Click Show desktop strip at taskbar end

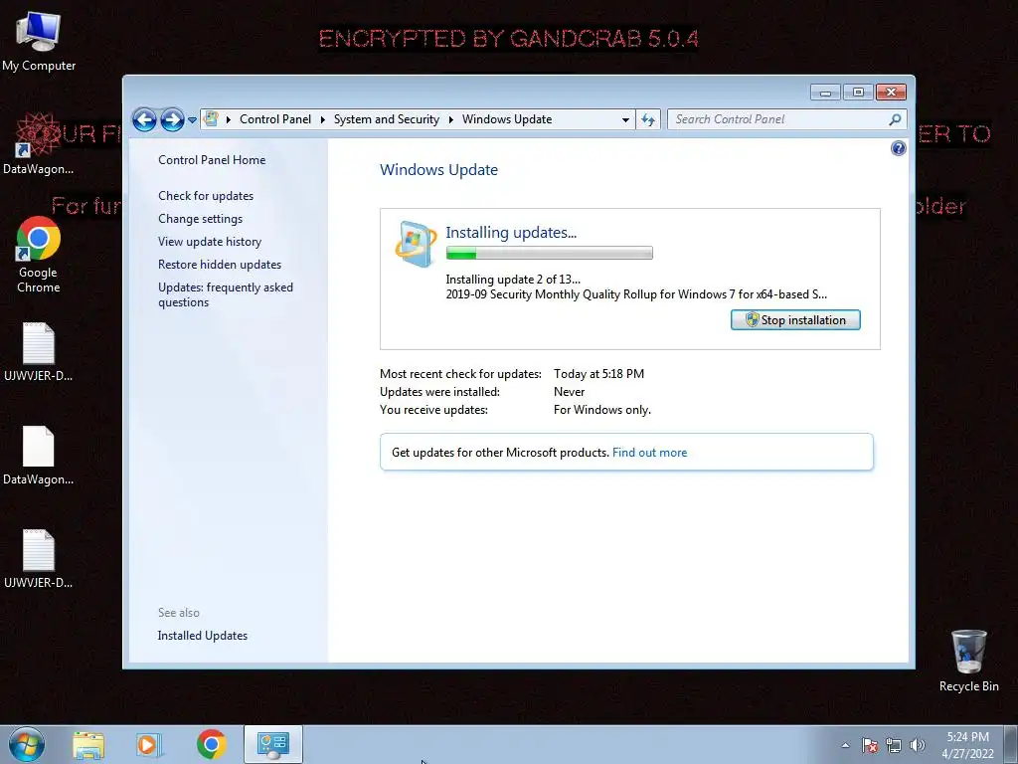click(1011, 745)
